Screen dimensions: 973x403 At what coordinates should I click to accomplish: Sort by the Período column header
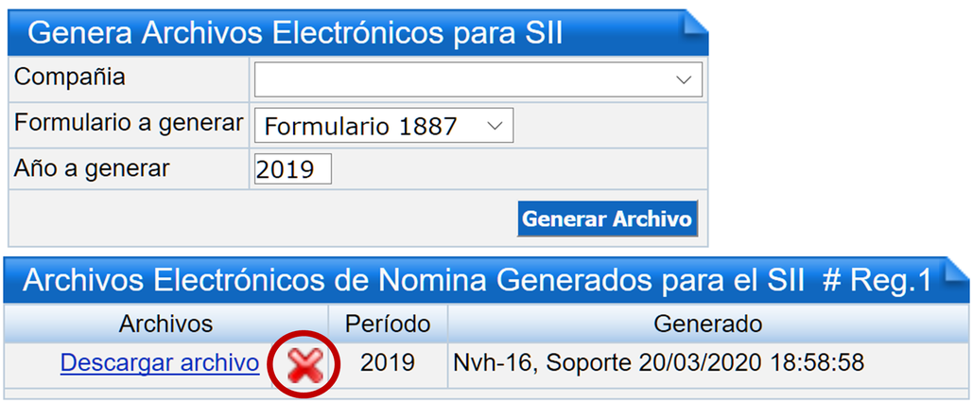click(388, 324)
